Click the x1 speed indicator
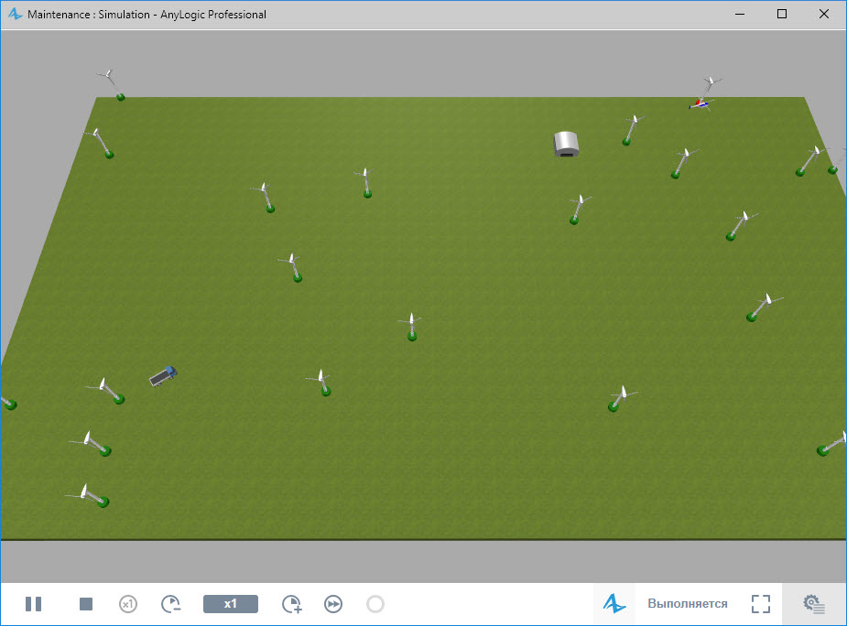 (x=231, y=604)
